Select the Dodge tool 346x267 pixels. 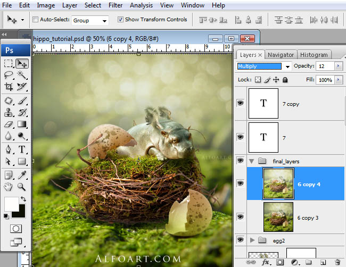tap(22, 136)
